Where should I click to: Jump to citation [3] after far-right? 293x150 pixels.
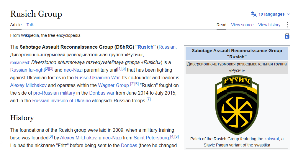(51, 69)
